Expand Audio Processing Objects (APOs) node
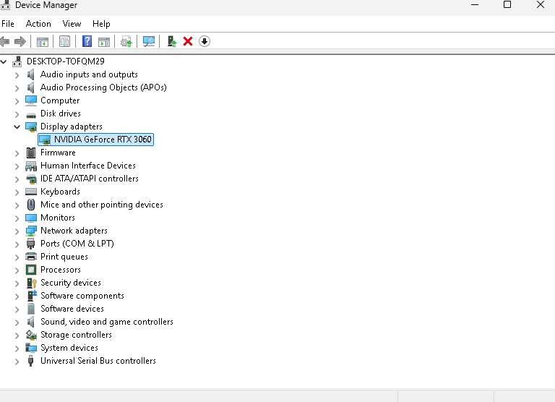Screen dimensions: 555x402 17,87
